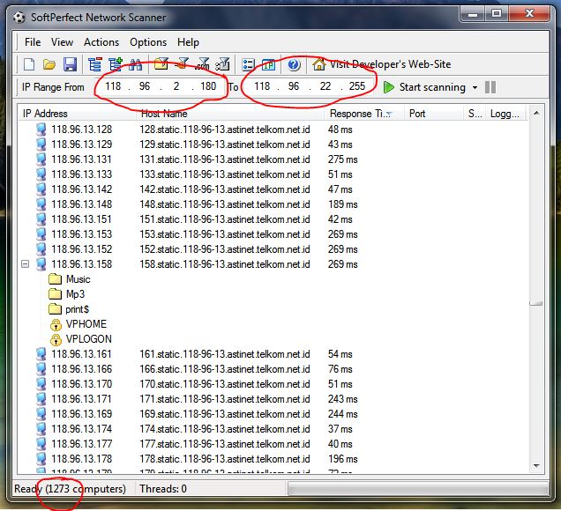Viewport: 561px width, 511px height.
Task: Click first octet of IP Range From
Action: click(x=113, y=86)
